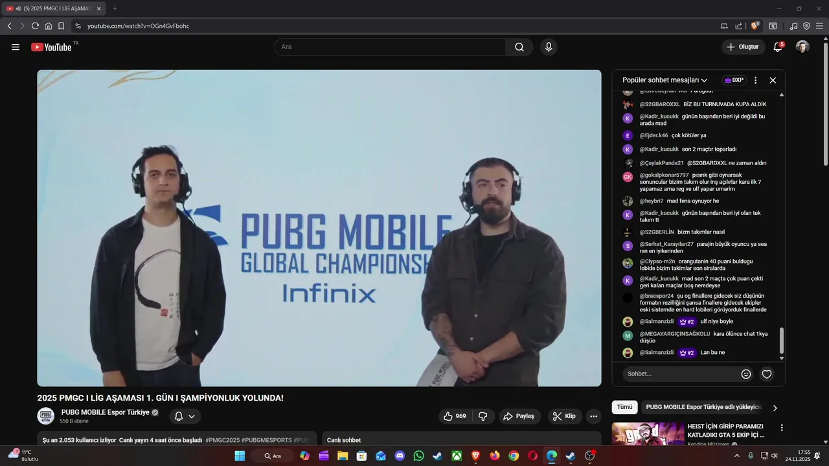Start voice search with microphone icon

[549, 47]
